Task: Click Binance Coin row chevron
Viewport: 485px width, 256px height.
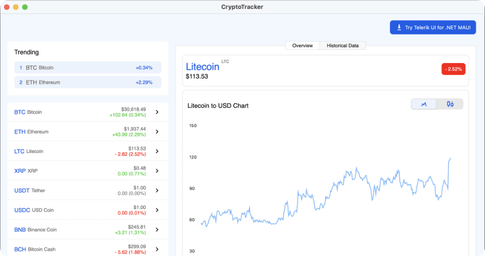Action: (x=157, y=229)
